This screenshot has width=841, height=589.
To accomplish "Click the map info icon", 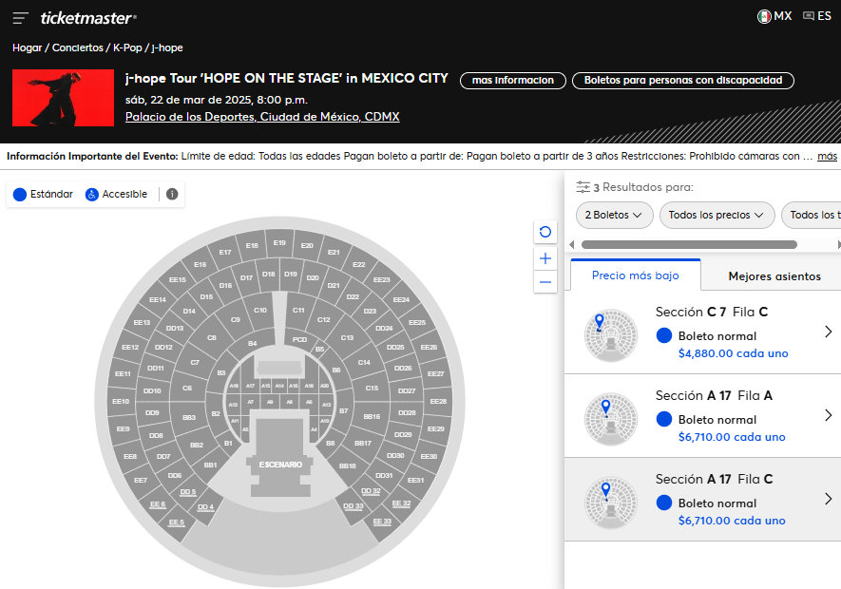I will pyautogui.click(x=172, y=194).
